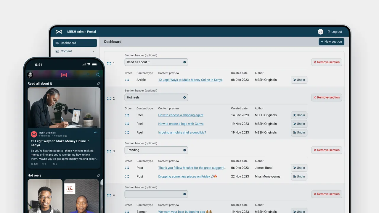379x213 pixels.
Task: Unpin 'Is being a mobile chef' reel
Action: click(x=299, y=133)
